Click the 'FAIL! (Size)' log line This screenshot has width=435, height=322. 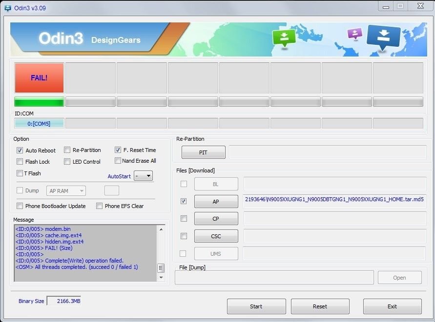(44, 248)
